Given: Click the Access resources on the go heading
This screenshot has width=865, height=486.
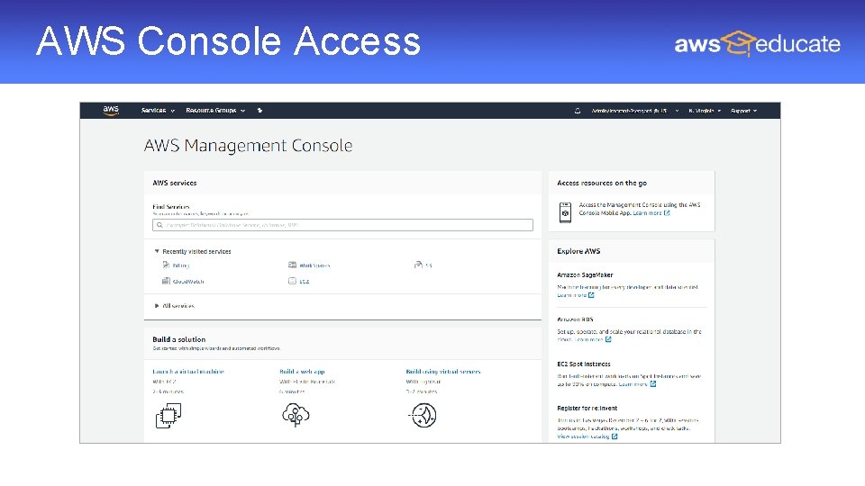Looking at the screenshot, I should coord(602,183).
